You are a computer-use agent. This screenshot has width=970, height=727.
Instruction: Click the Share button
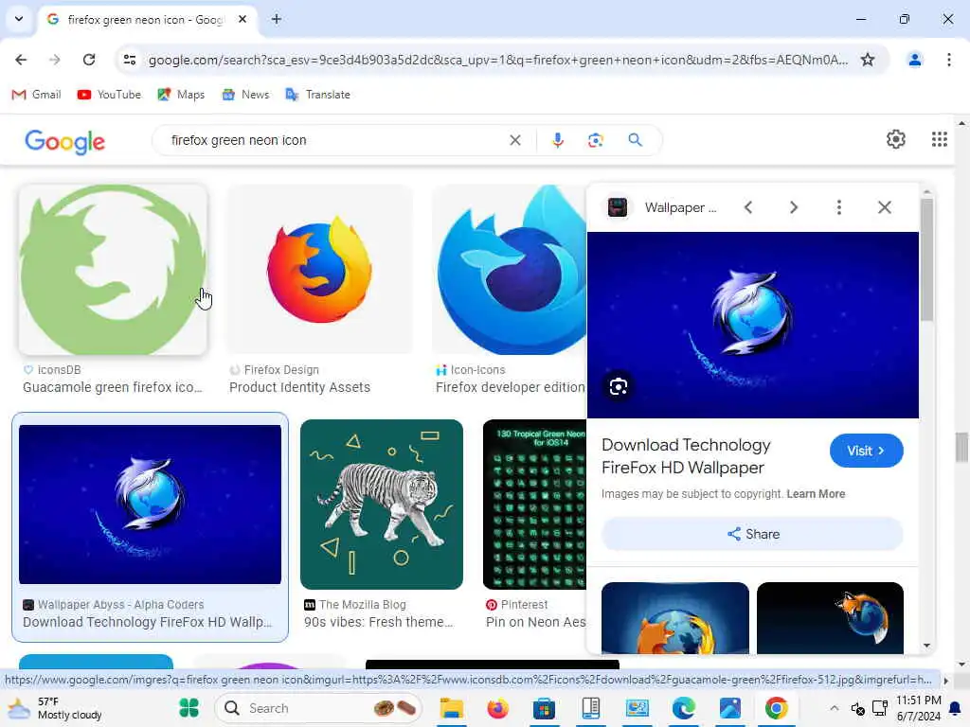pyautogui.click(x=752, y=534)
